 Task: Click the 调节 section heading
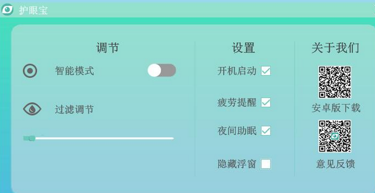point(108,47)
